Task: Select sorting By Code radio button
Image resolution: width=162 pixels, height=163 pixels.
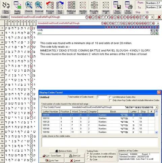Action: (x=88, y=159)
